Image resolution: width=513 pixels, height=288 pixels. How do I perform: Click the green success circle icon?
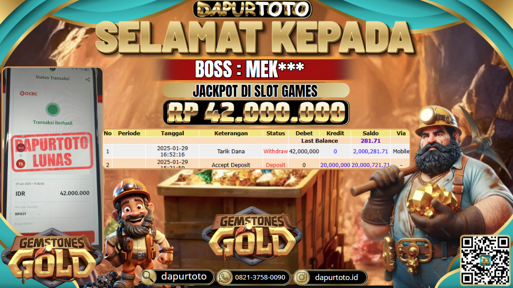(52, 109)
